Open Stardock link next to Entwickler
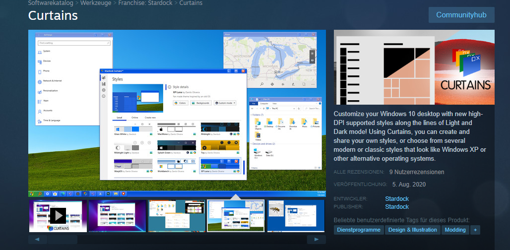The height and width of the screenshot is (250, 510). click(397, 198)
